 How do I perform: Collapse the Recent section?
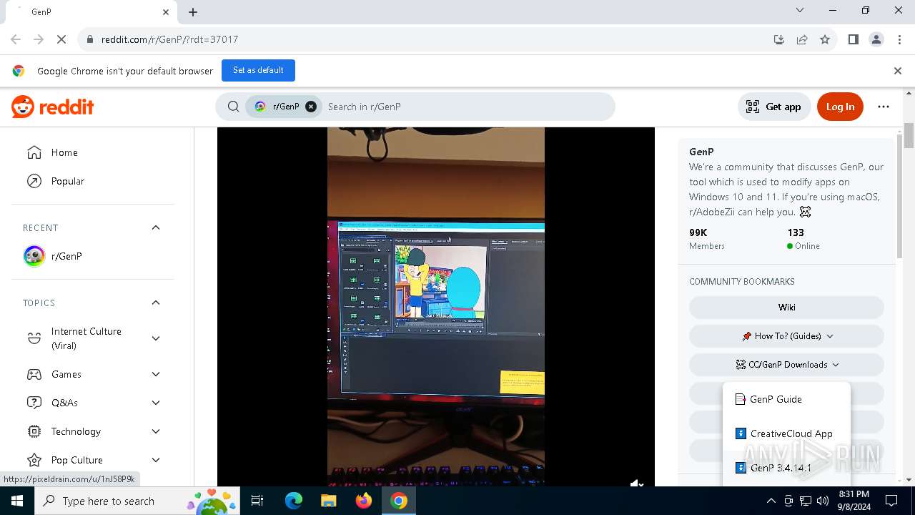tap(156, 227)
